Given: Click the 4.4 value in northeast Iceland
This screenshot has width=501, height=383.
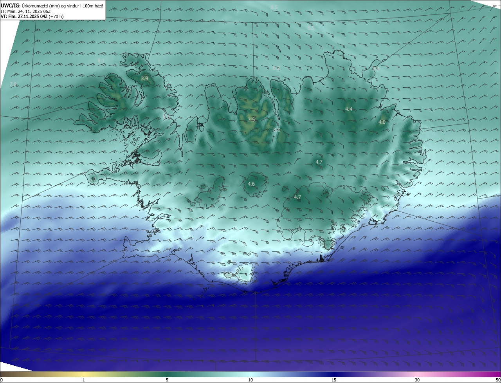Looking at the screenshot, I should tap(349, 109).
